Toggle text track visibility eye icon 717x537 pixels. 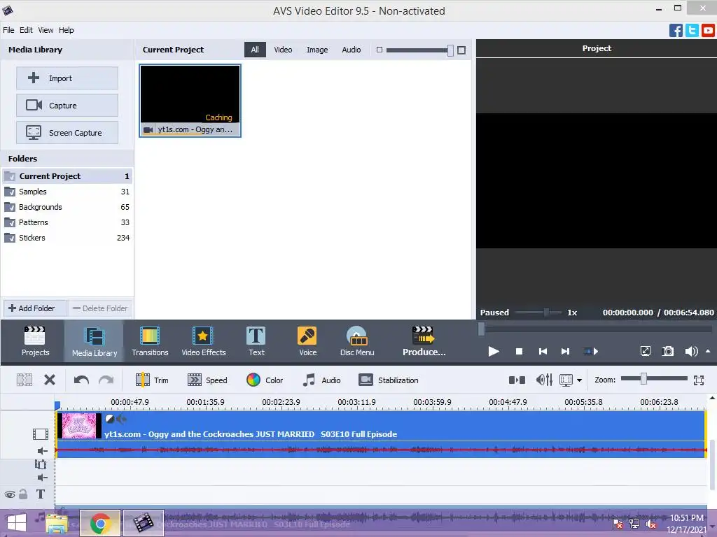coord(10,494)
